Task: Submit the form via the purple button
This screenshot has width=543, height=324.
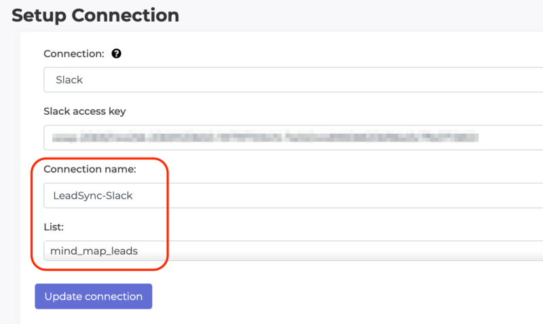Action: click(x=94, y=296)
